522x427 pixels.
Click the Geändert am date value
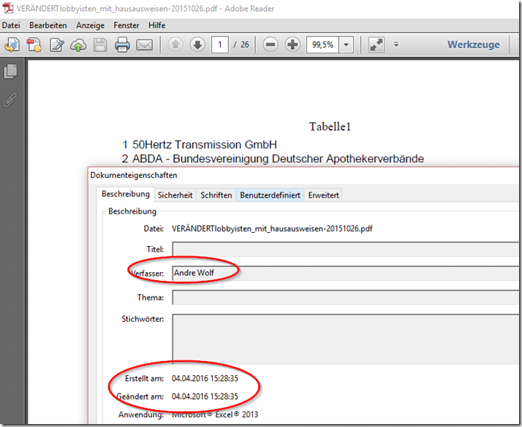(205, 397)
